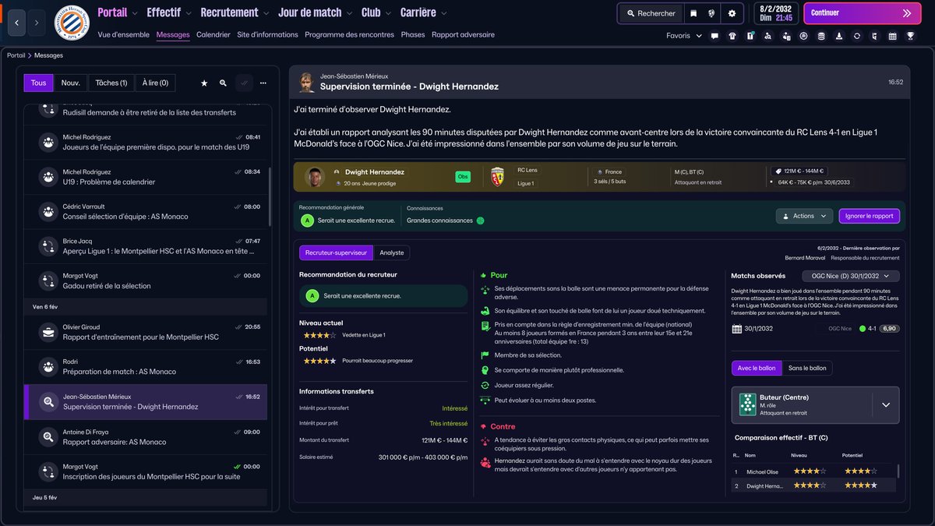Expand the Recrutement menu chevron

pyautogui.click(x=266, y=13)
